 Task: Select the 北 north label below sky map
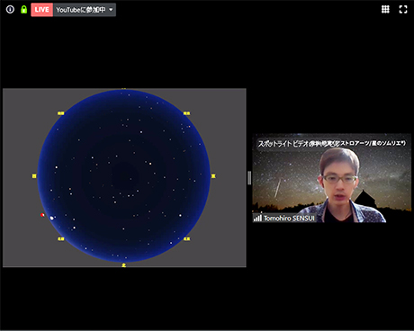click(123, 265)
